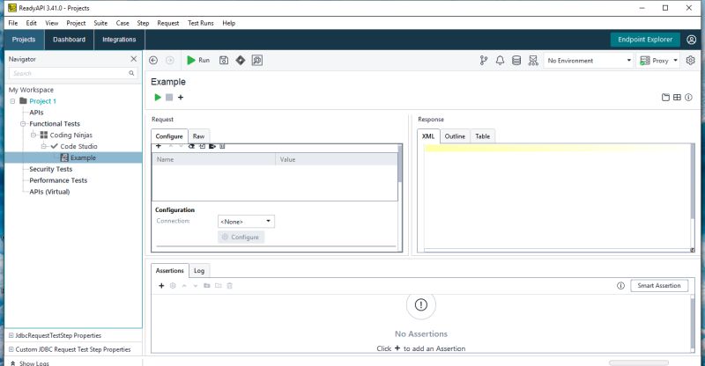The width and height of the screenshot is (705, 366).
Task: Select Performance Tests in Navigator
Action: 58,180
